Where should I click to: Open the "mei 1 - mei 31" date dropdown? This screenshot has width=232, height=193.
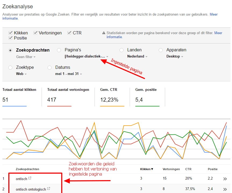click(x=69, y=74)
